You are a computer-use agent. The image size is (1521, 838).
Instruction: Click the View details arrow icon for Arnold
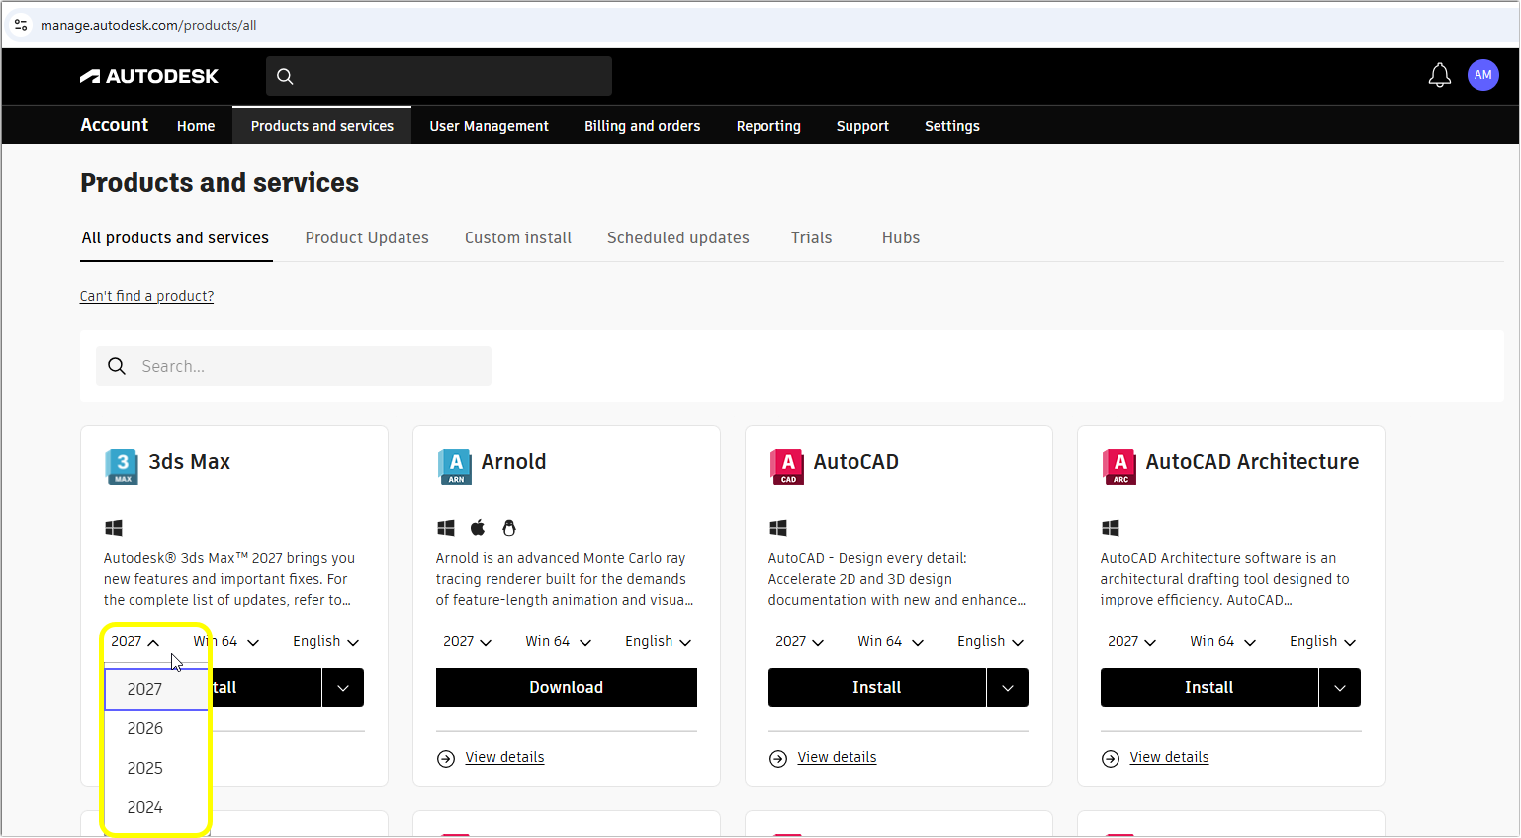point(446,758)
